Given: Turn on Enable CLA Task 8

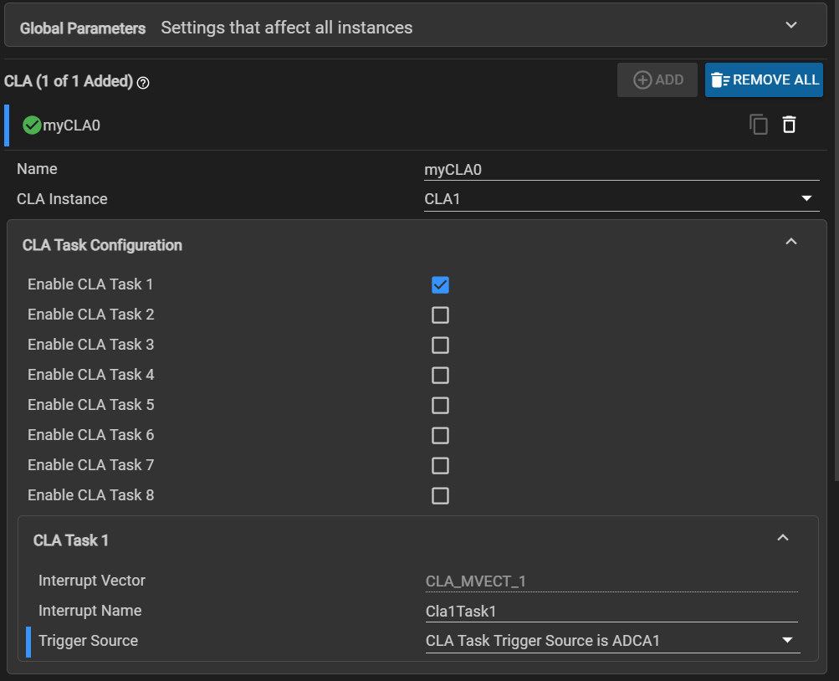Looking at the screenshot, I should click(x=440, y=496).
